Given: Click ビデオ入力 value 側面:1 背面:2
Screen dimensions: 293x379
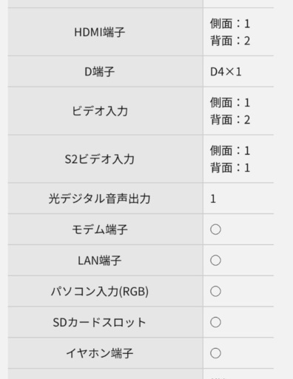Looking at the screenshot, I should click(230, 111).
